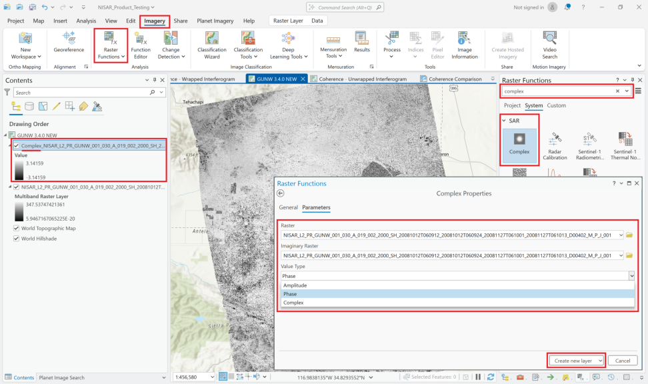648x384 pixels.
Task: Open the Raster parameter dropdown
Action: (x=621, y=235)
